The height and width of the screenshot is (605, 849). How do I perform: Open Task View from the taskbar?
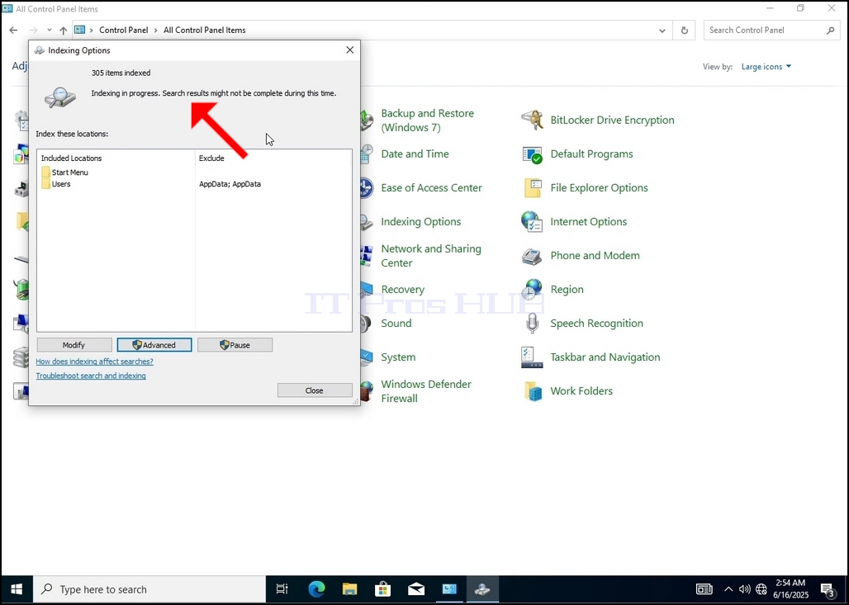(282, 589)
